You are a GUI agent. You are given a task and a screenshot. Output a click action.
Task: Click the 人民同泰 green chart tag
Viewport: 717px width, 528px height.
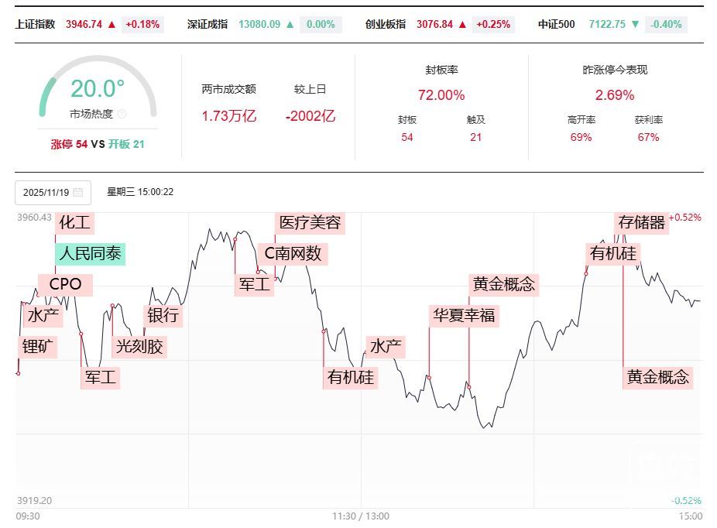coord(90,253)
